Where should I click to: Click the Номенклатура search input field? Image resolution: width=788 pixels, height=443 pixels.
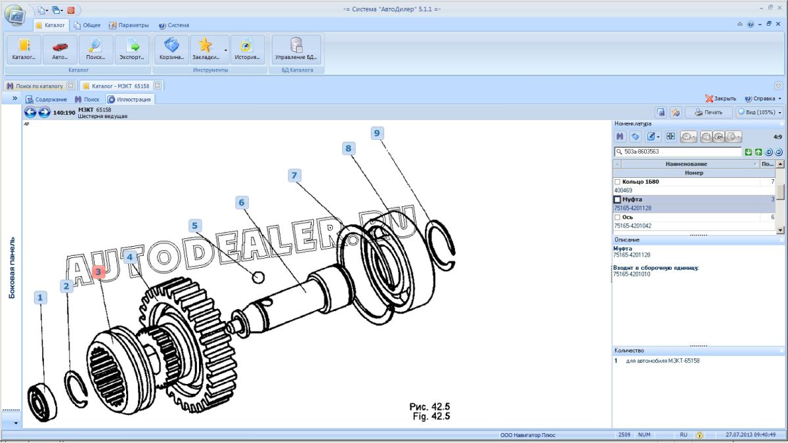pos(678,152)
